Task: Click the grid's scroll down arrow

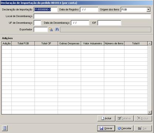Action: (x=150, y=112)
